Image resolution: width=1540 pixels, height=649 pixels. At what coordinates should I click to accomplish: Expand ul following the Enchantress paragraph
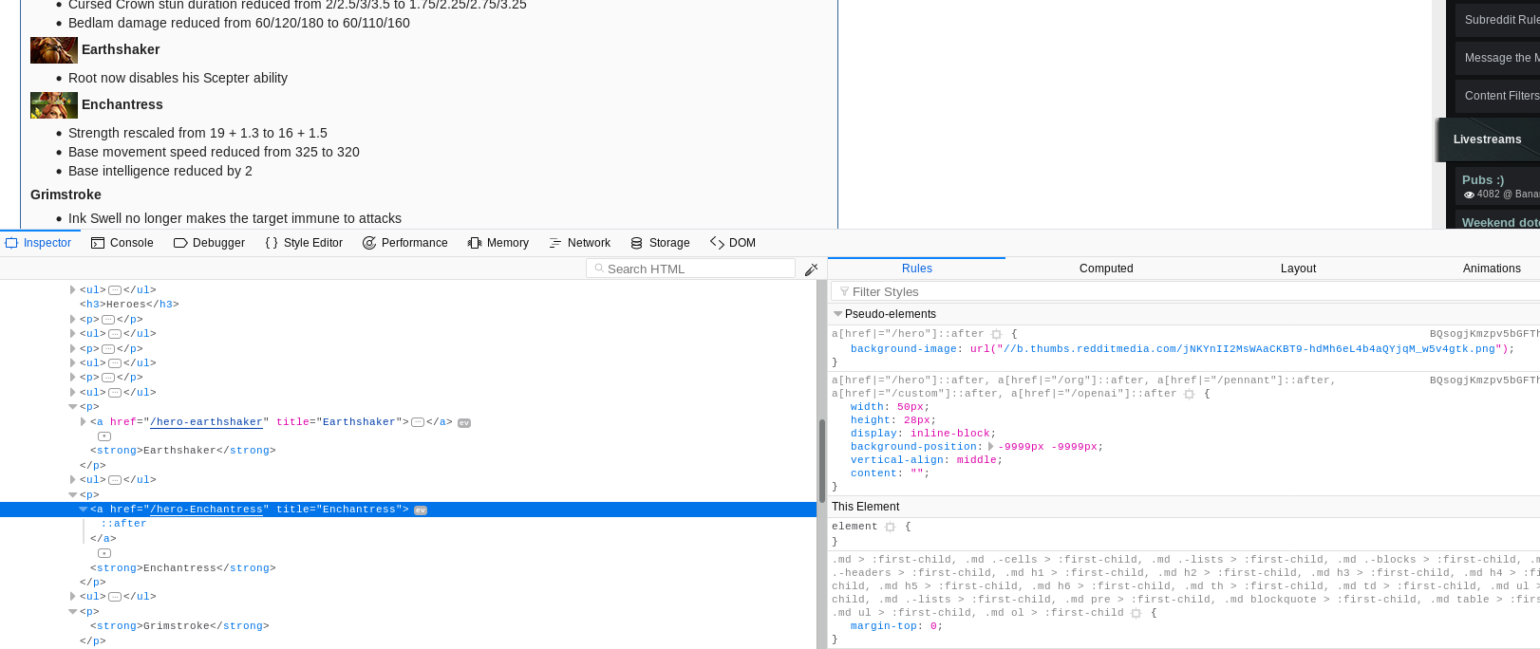73,597
